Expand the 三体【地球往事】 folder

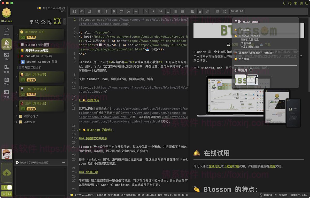click(17, 77)
